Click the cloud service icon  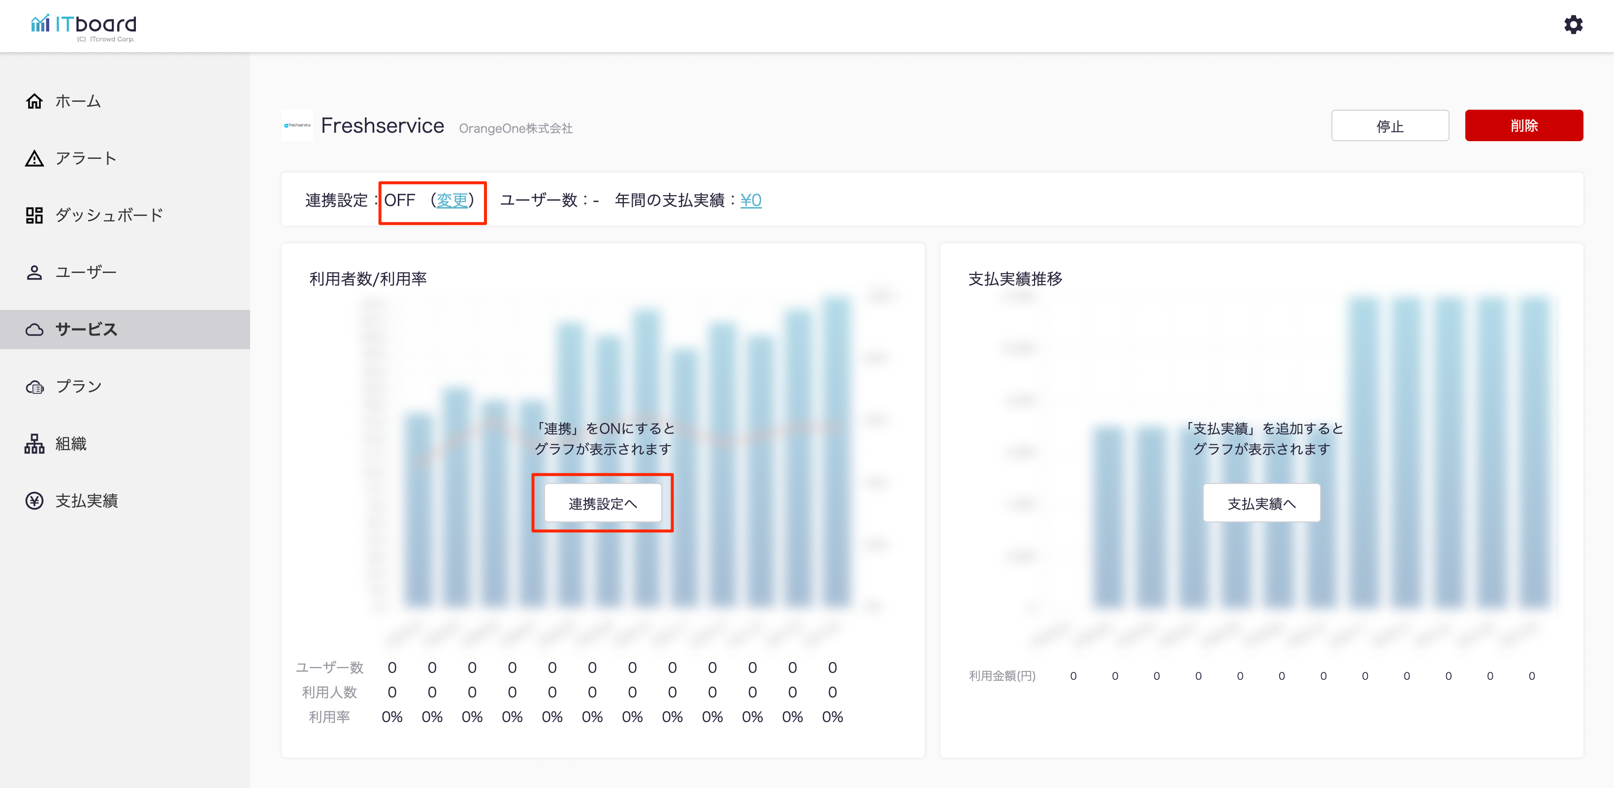tap(34, 329)
